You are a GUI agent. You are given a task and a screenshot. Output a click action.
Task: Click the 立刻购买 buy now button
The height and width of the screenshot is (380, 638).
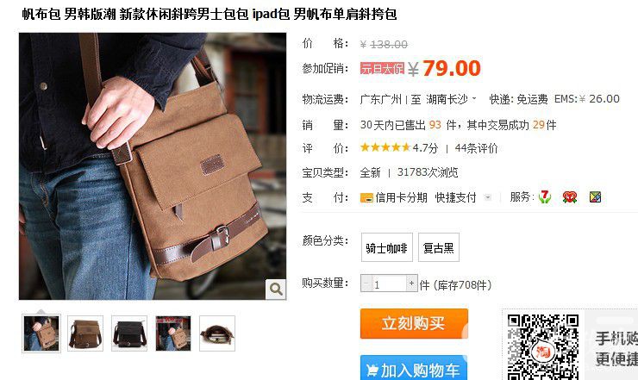point(414,323)
